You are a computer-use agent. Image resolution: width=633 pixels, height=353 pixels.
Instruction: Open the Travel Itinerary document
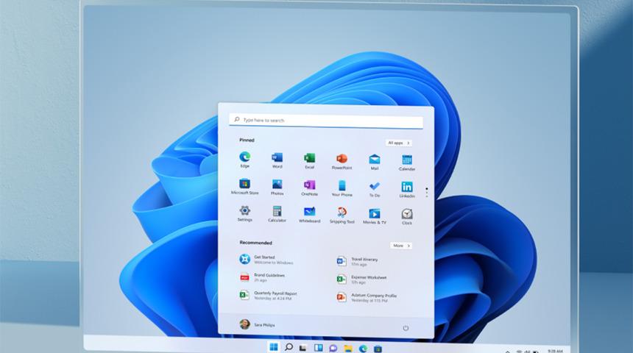click(358, 261)
